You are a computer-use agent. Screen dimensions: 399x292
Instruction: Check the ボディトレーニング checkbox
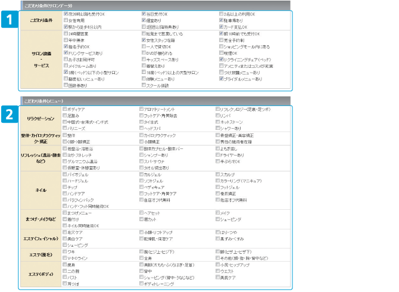click(x=142, y=283)
